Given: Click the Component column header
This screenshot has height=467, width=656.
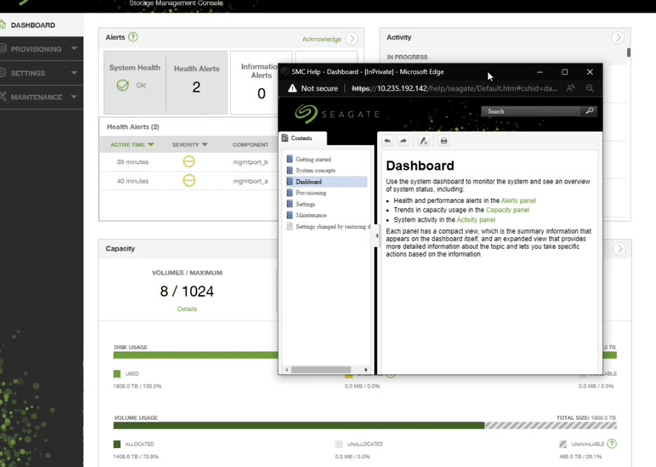Looking at the screenshot, I should coord(250,144).
